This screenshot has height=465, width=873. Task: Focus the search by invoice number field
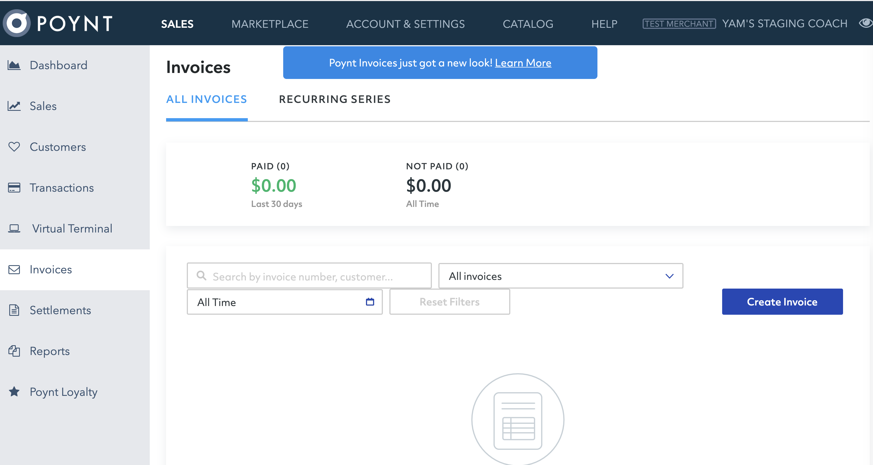[x=309, y=276]
